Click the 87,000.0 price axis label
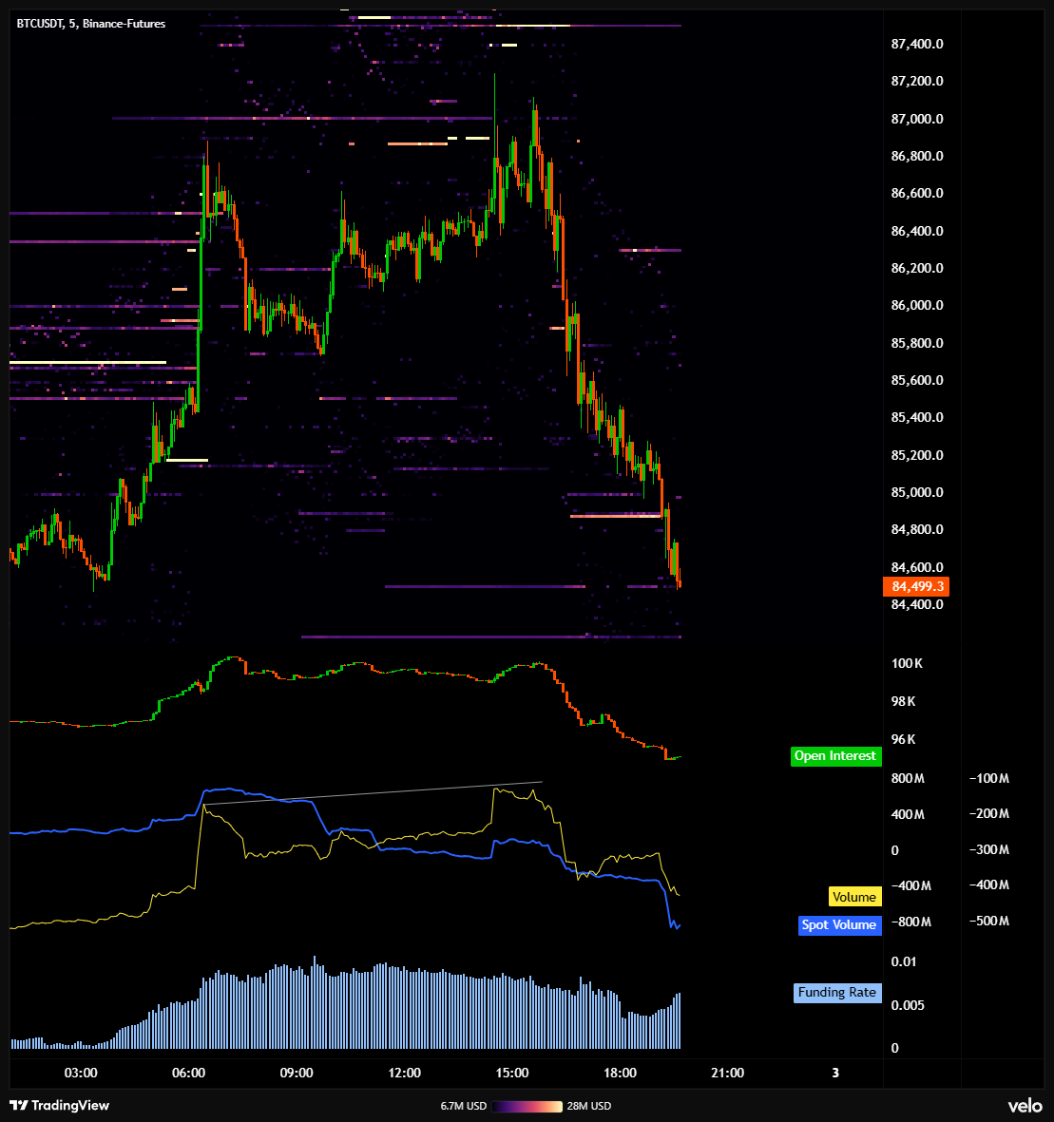This screenshot has height=1122, width=1054. pyautogui.click(x=917, y=119)
